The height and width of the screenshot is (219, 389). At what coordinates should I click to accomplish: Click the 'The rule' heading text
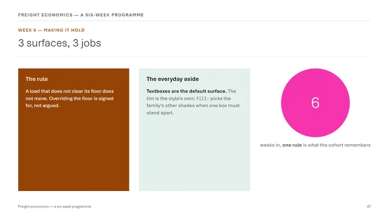(x=36, y=79)
